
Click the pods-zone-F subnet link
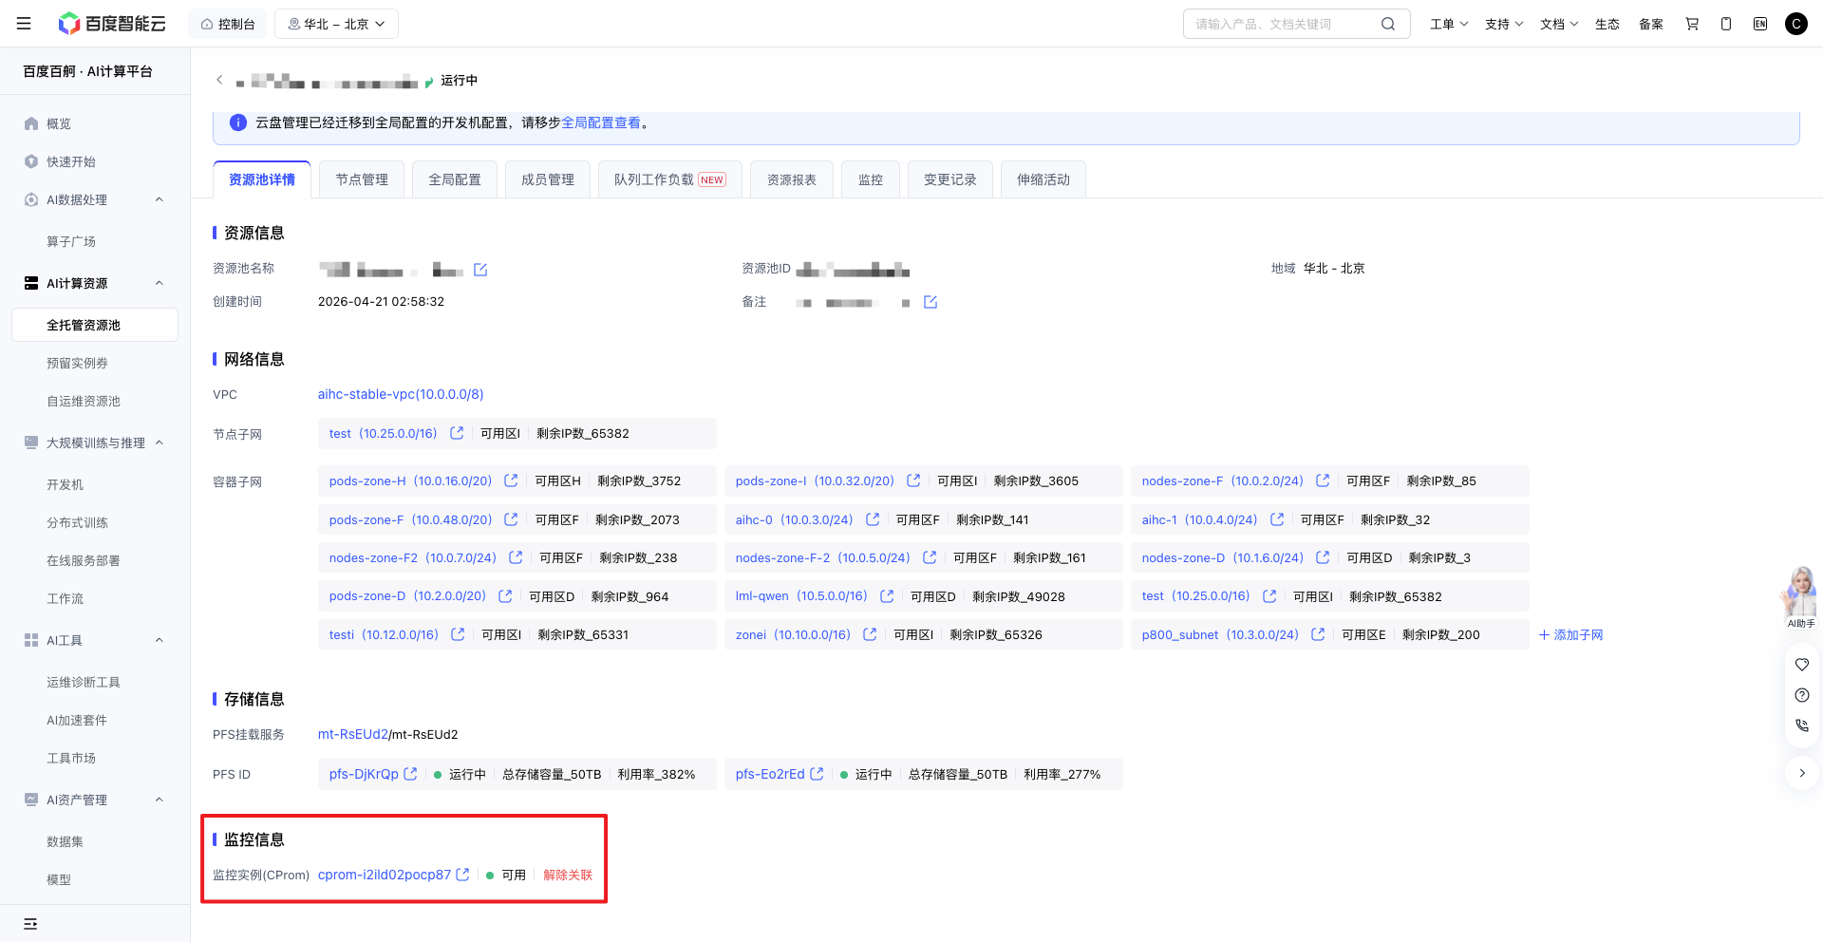coord(410,519)
